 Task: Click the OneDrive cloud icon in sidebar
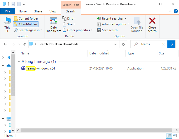(x=8, y=66)
